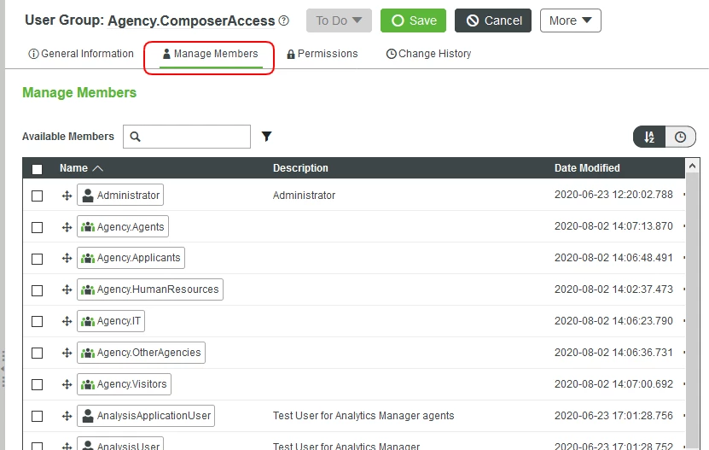
Task: Check the Agency.Visitors checkbox
Action: pyautogui.click(x=37, y=385)
